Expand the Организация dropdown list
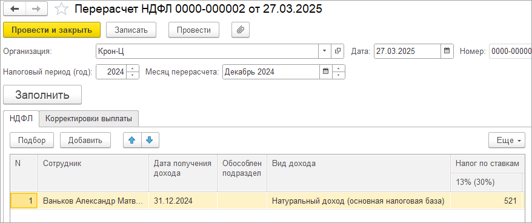Image resolution: width=532 pixels, height=223 pixels. click(324, 52)
